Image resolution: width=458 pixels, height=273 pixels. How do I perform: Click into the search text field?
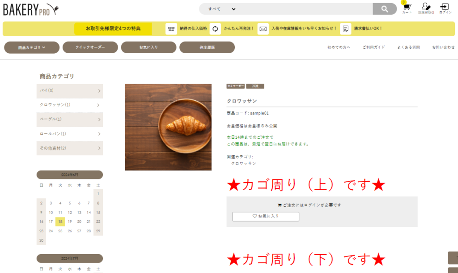(305, 9)
